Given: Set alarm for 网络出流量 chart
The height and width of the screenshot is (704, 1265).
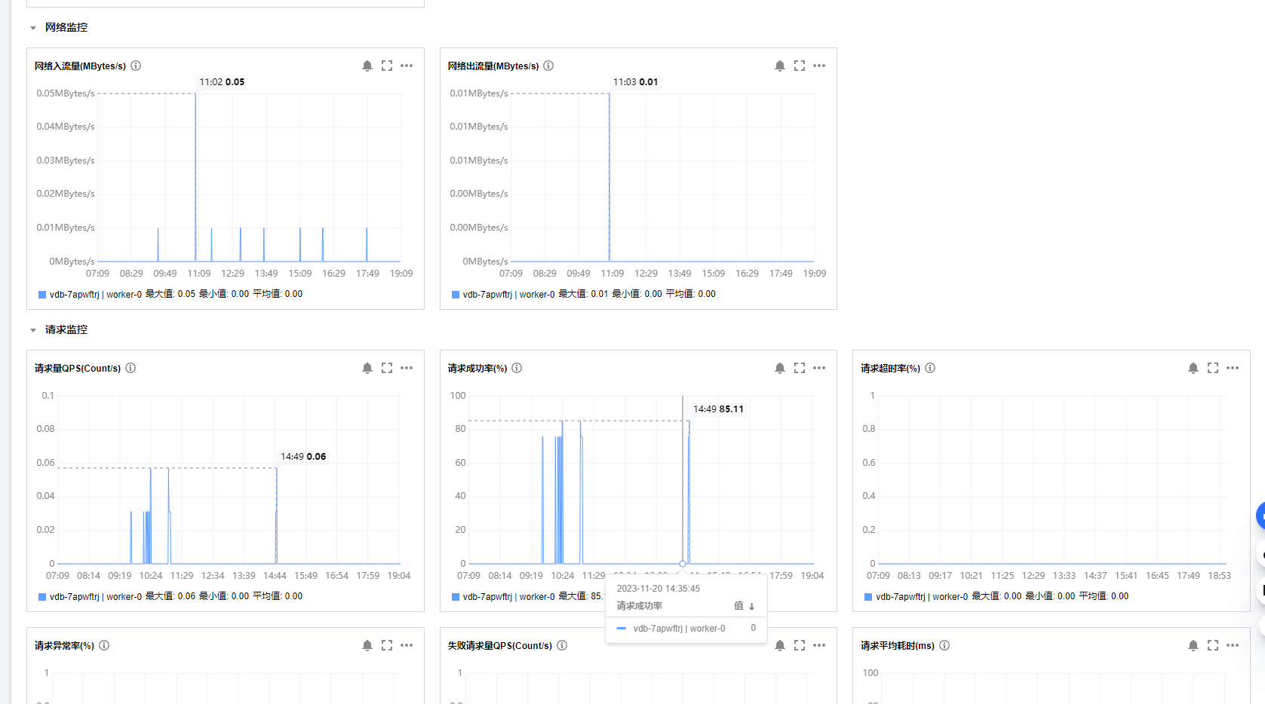Looking at the screenshot, I should pos(780,66).
